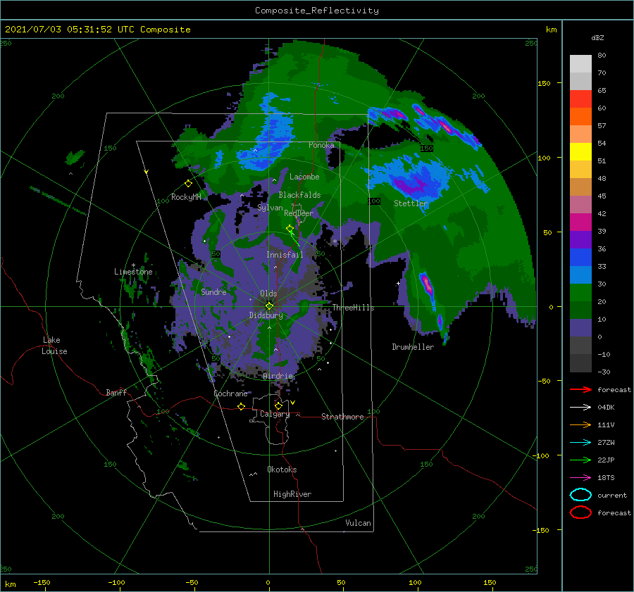Select the 30 dBZ green swatch

[580, 293]
